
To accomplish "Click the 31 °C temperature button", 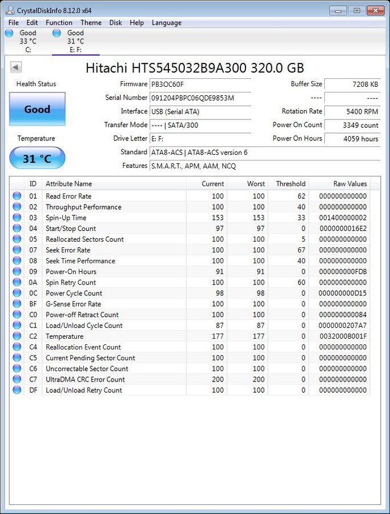I will click(37, 158).
